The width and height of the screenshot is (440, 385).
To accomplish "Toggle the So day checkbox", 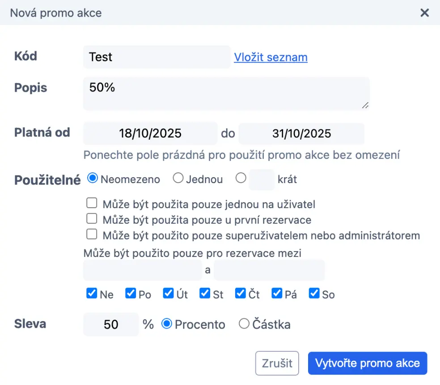I will click(x=315, y=294).
